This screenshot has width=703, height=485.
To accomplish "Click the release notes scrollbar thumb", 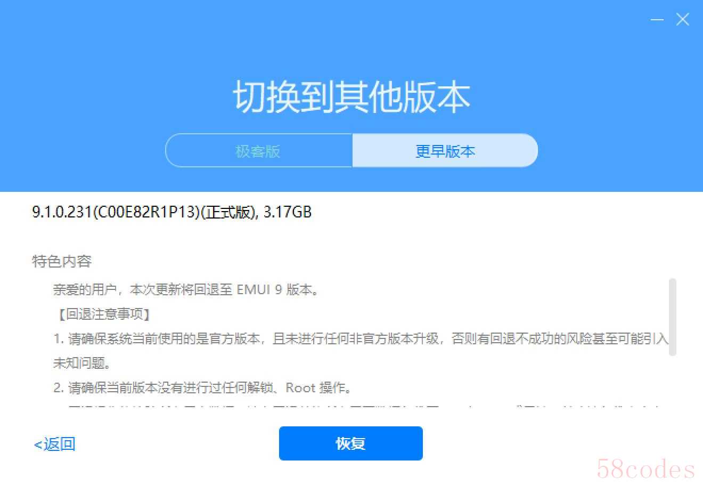I will (x=672, y=317).
